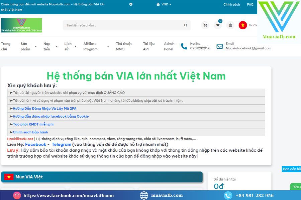301x200 pixels.
Task: Open Hướng Dẫn Đăng Nhập Và Lấy Mã 2FA link
Action: [x=44, y=109]
